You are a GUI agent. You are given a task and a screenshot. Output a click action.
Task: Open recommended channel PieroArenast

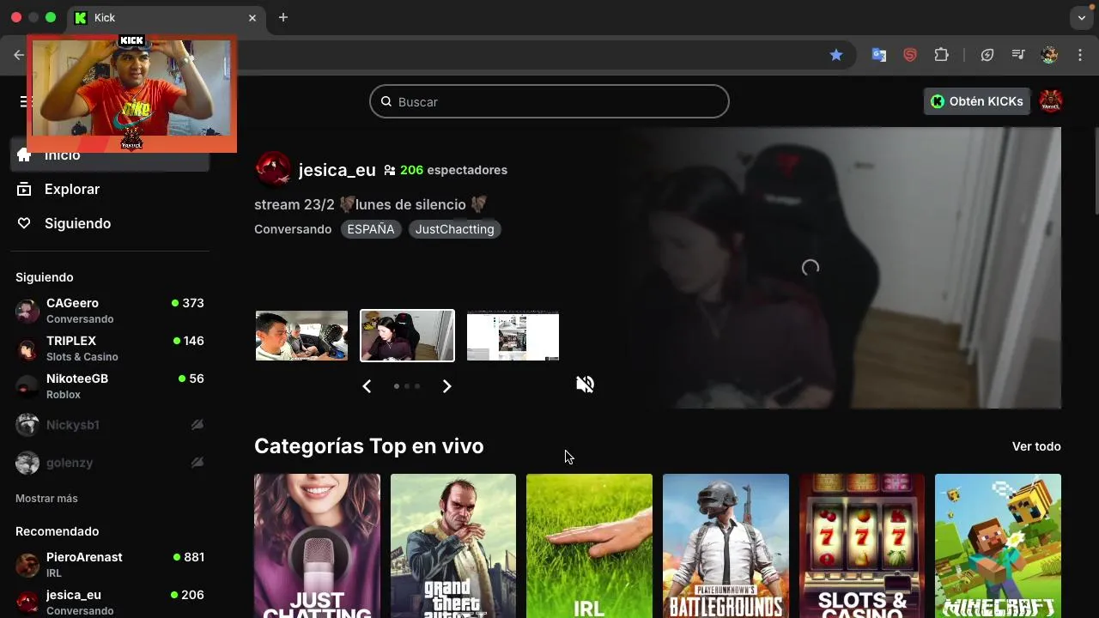tap(110, 565)
